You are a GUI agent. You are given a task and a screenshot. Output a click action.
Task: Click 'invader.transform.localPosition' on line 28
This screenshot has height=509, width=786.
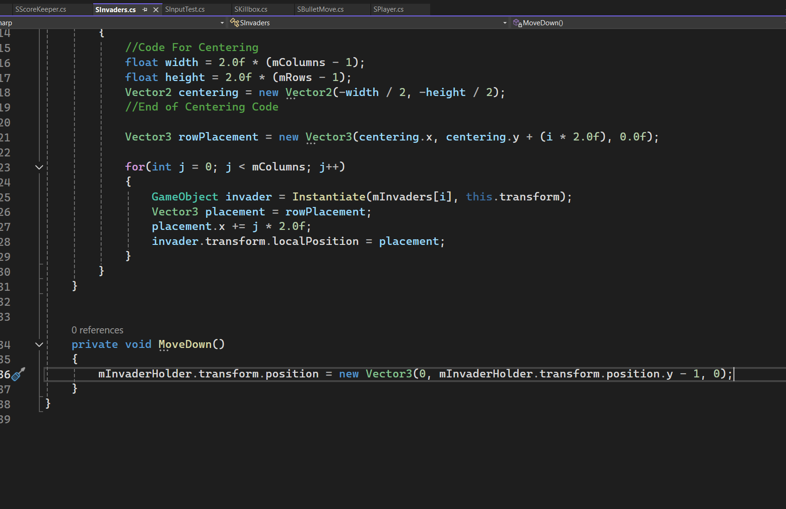[255, 242]
